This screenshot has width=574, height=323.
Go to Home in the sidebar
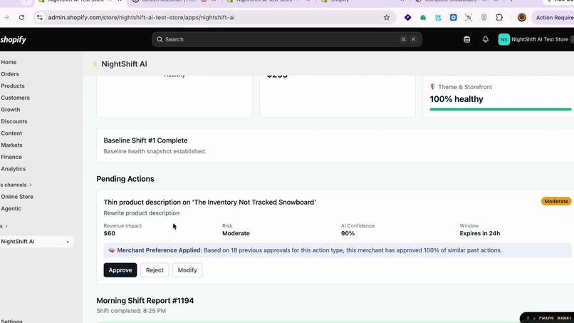click(x=9, y=62)
